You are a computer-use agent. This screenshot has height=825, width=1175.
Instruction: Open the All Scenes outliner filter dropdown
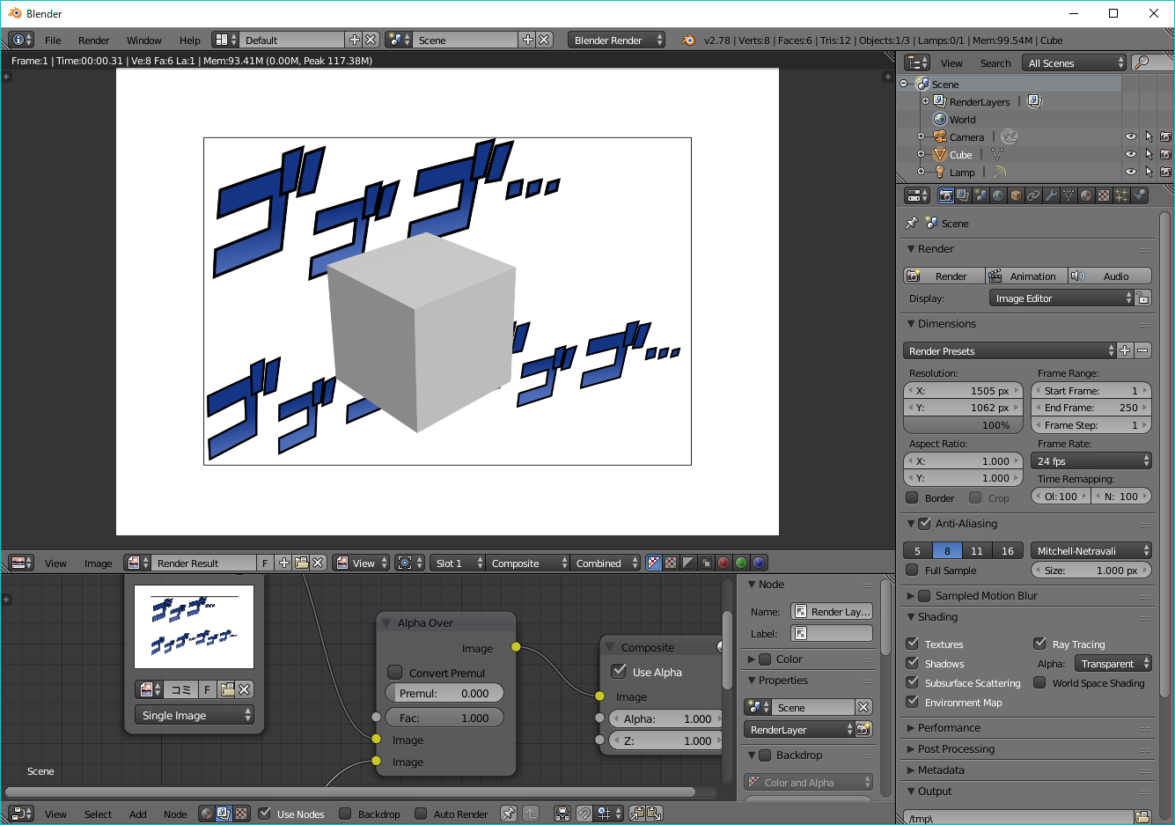click(x=1075, y=63)
